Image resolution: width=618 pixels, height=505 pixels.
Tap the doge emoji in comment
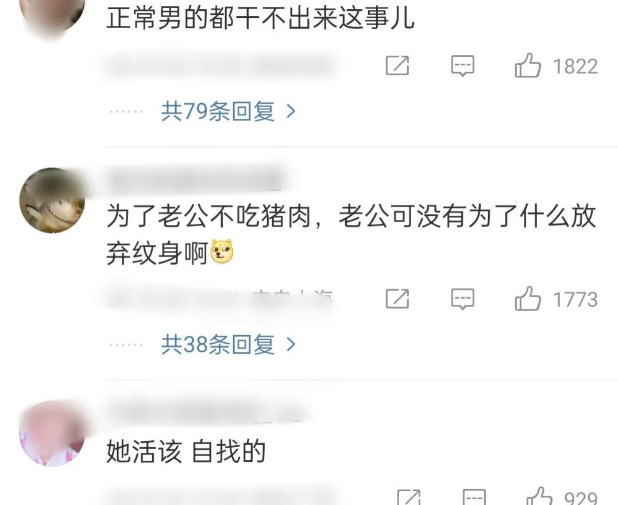(x=222, y=252)
